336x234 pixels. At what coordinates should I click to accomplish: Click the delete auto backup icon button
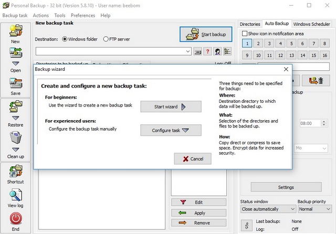pyautogui.click(x=316, y=80)
